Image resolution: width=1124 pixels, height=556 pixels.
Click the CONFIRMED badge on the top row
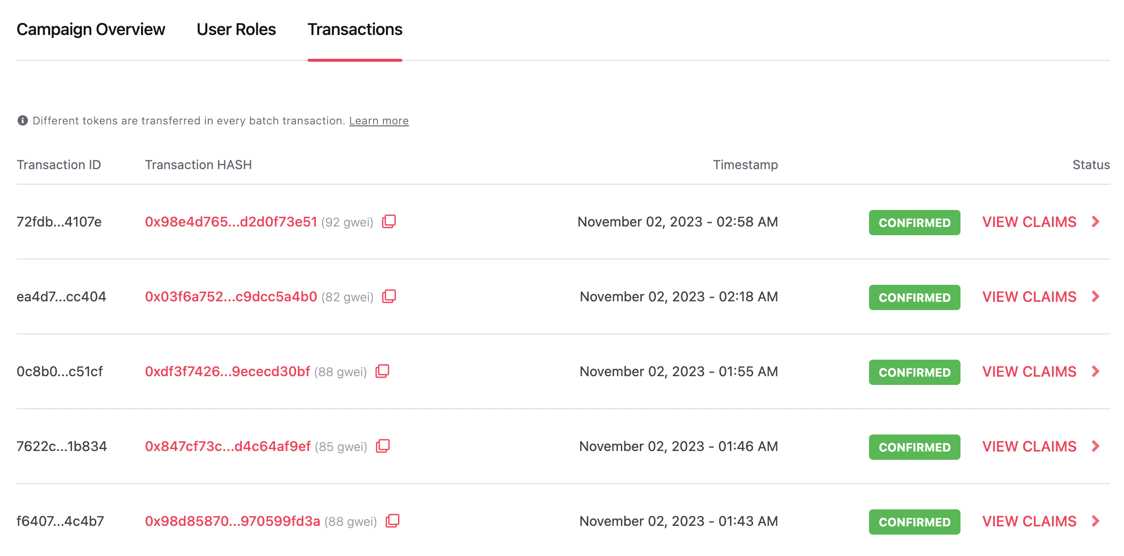(914, 222)
